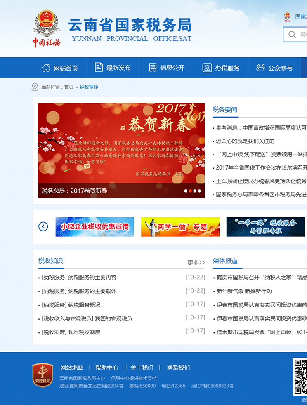Click the location pin breadcrumb icon

[x=35, y=87]
